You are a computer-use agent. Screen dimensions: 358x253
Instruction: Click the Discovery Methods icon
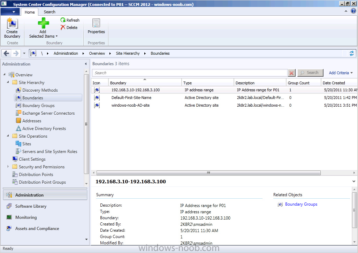[18, 90]
